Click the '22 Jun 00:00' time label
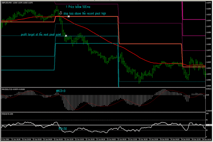213x142 pixels. [37, 140]
